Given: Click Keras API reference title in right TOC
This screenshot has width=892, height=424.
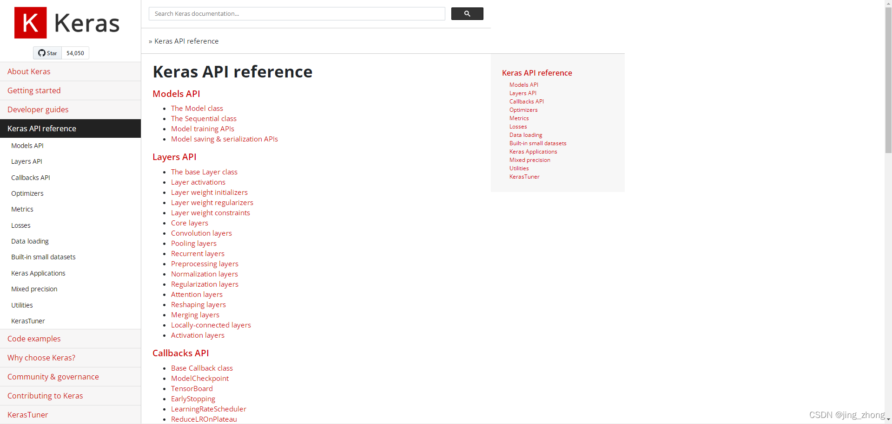Looking at the screenshot, I should (x=537, y=73).
